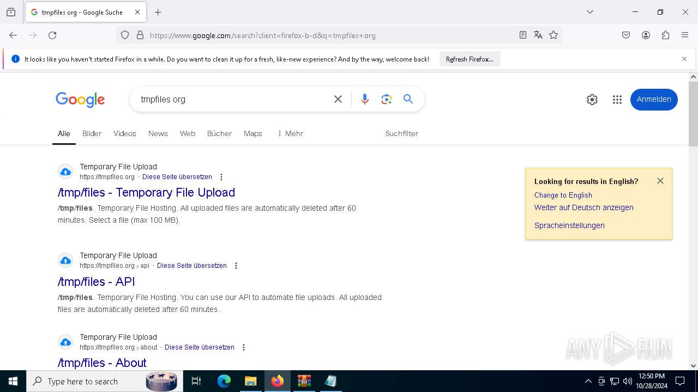Expand the Mehr search categories menu
The height and width of the screenshot is (392, 698).
[290, 133]
